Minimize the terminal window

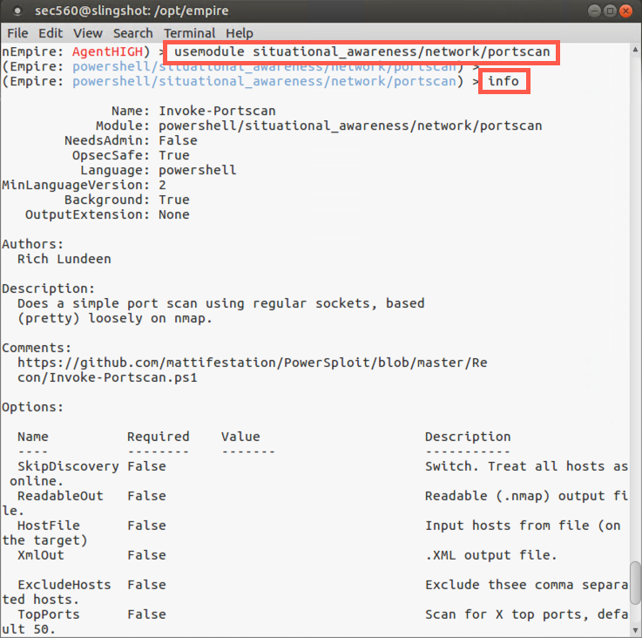click(594, 11)
